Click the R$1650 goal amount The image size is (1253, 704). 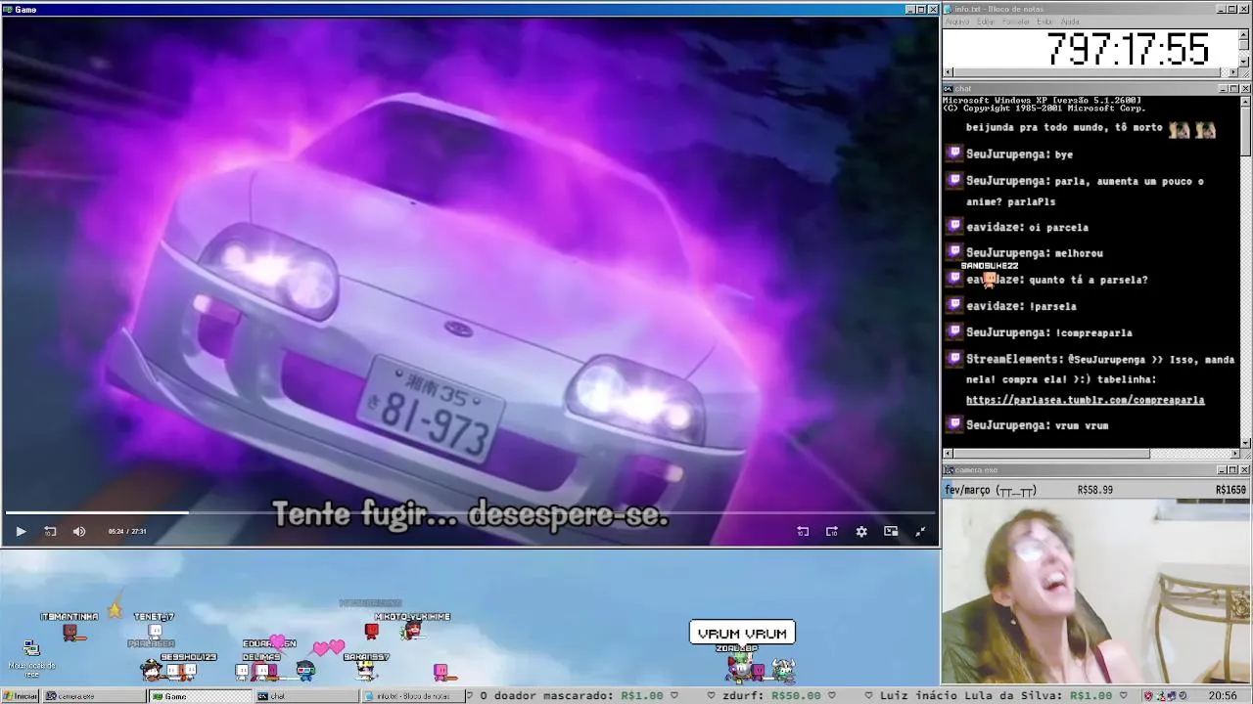click(1230, 490)
